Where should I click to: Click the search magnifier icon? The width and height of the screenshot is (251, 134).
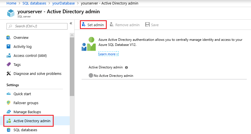tap(10, 26)
